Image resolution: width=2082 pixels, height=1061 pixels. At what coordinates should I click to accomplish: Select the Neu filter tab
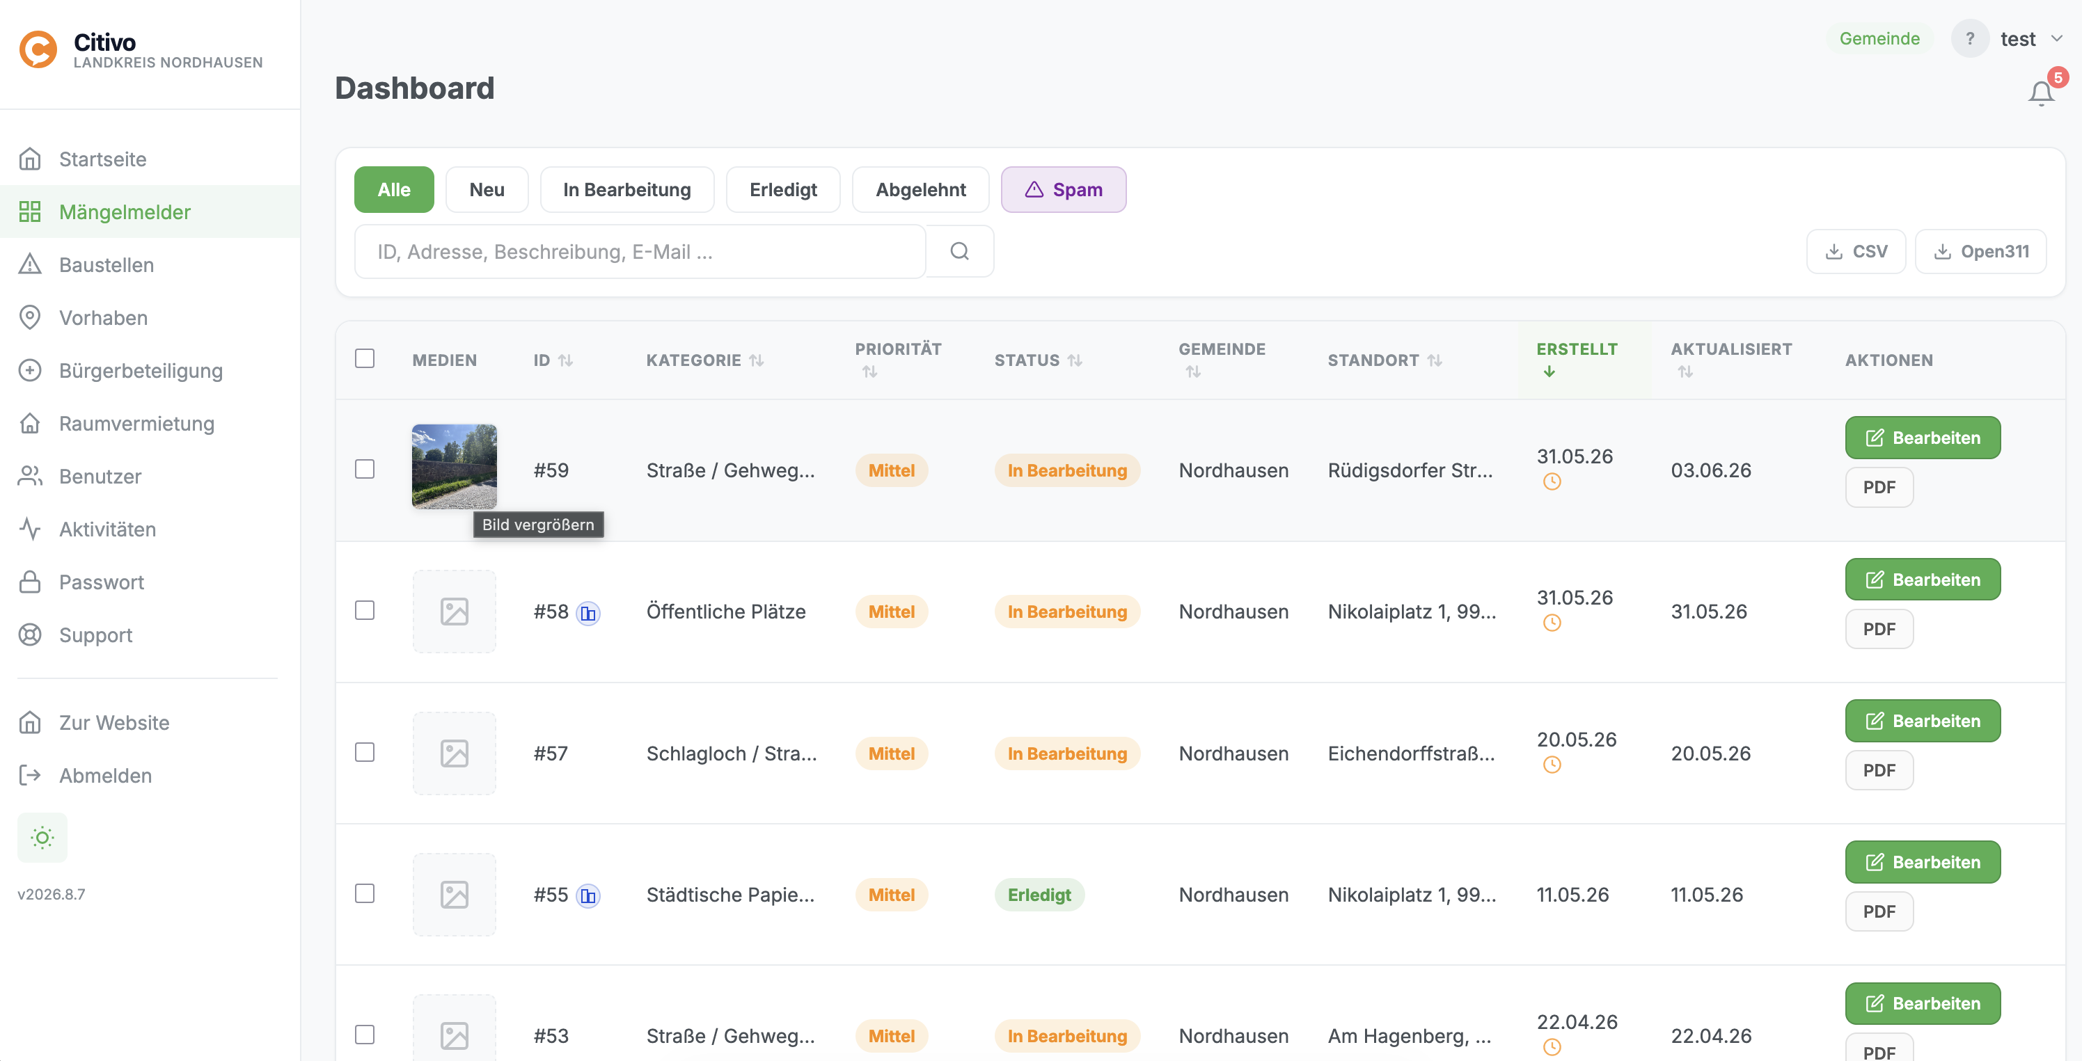(487, 190)
